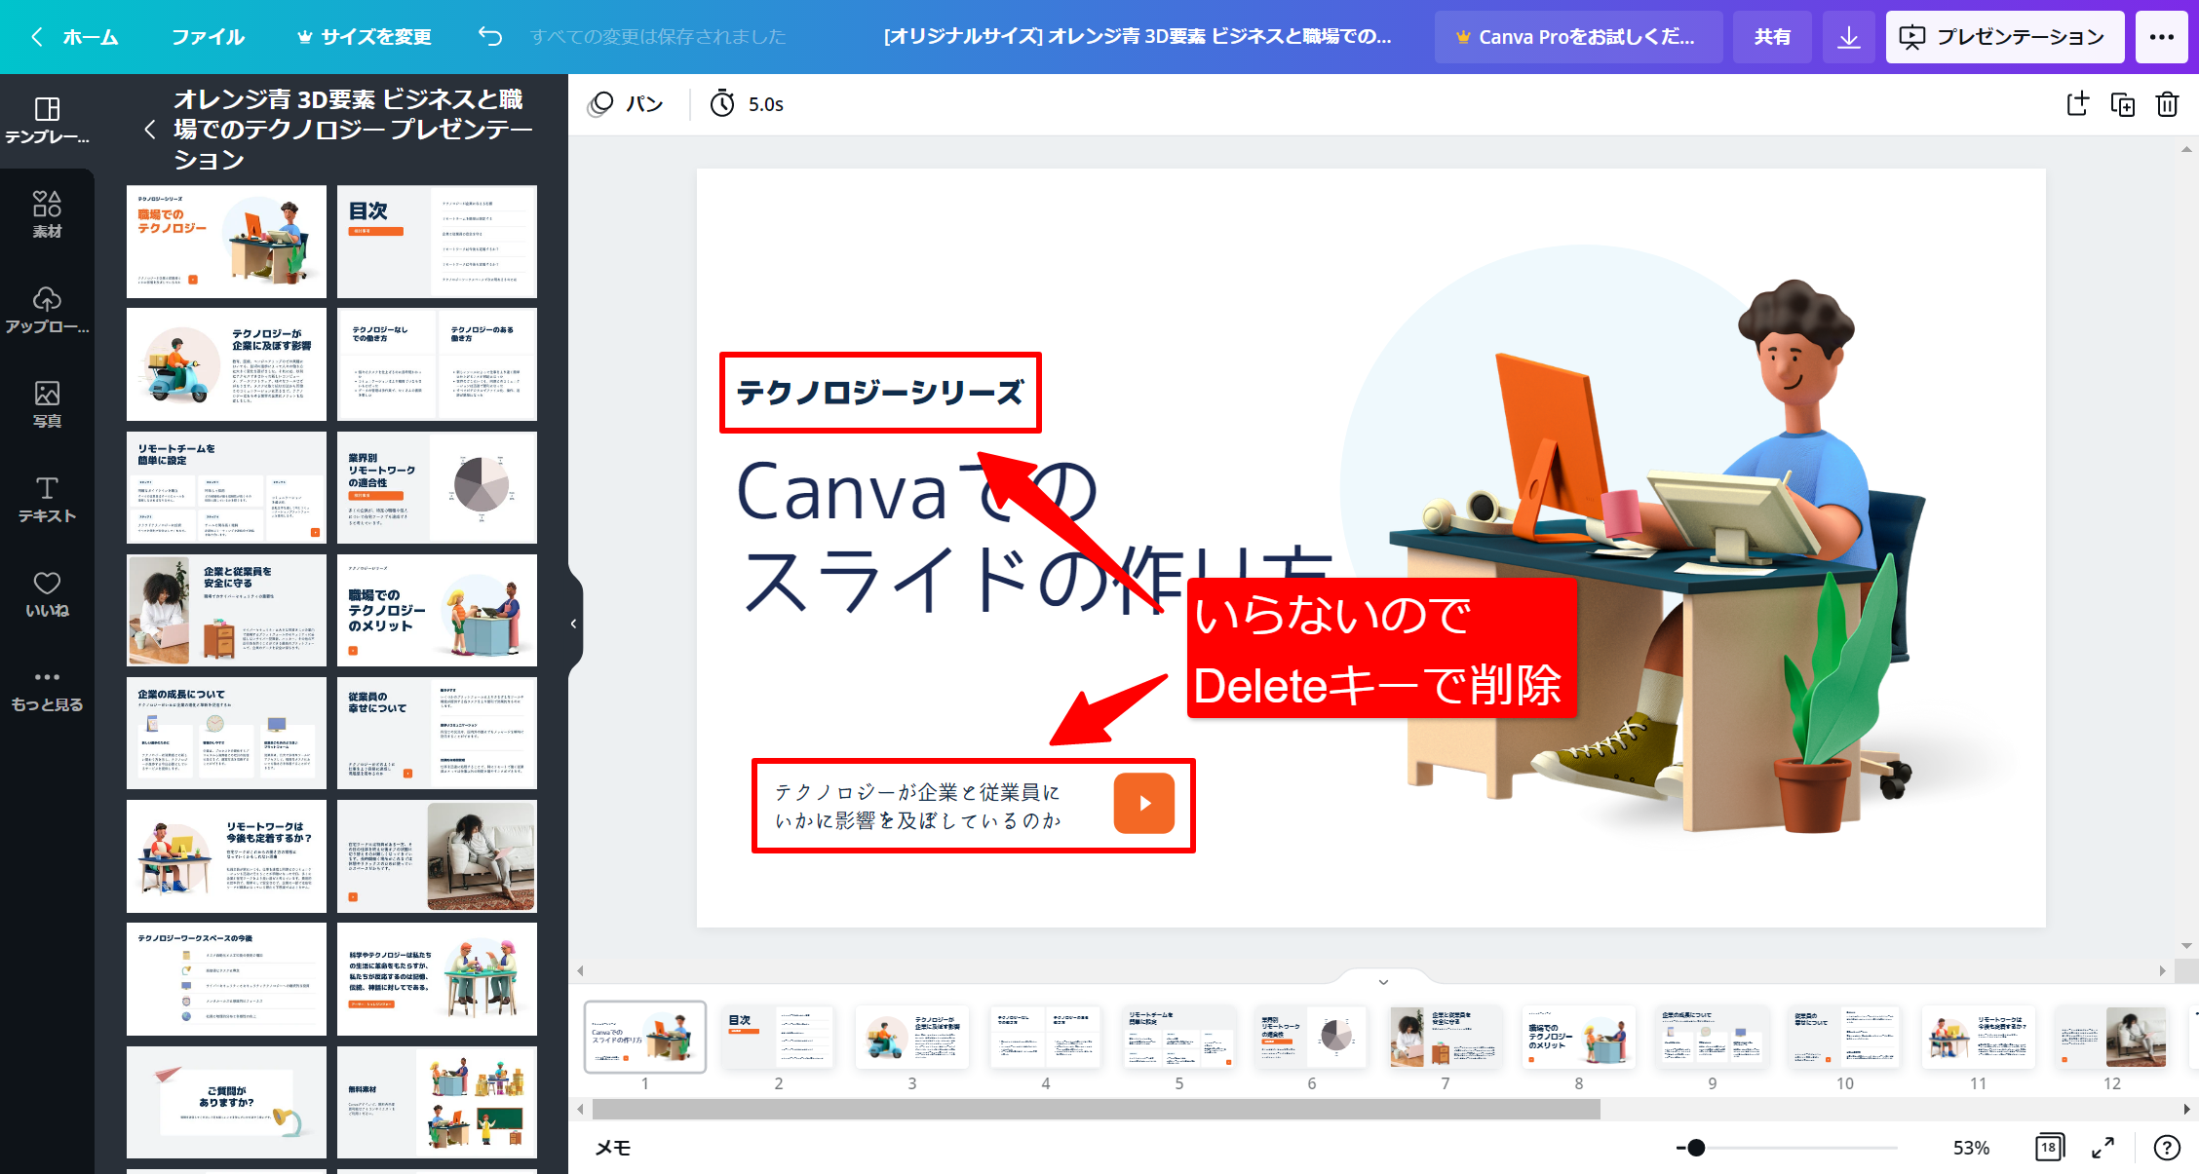The width and height of the screenshot is (2199, 1174).
Task: Click the Share (共有) button
Action: point(1772,37)
